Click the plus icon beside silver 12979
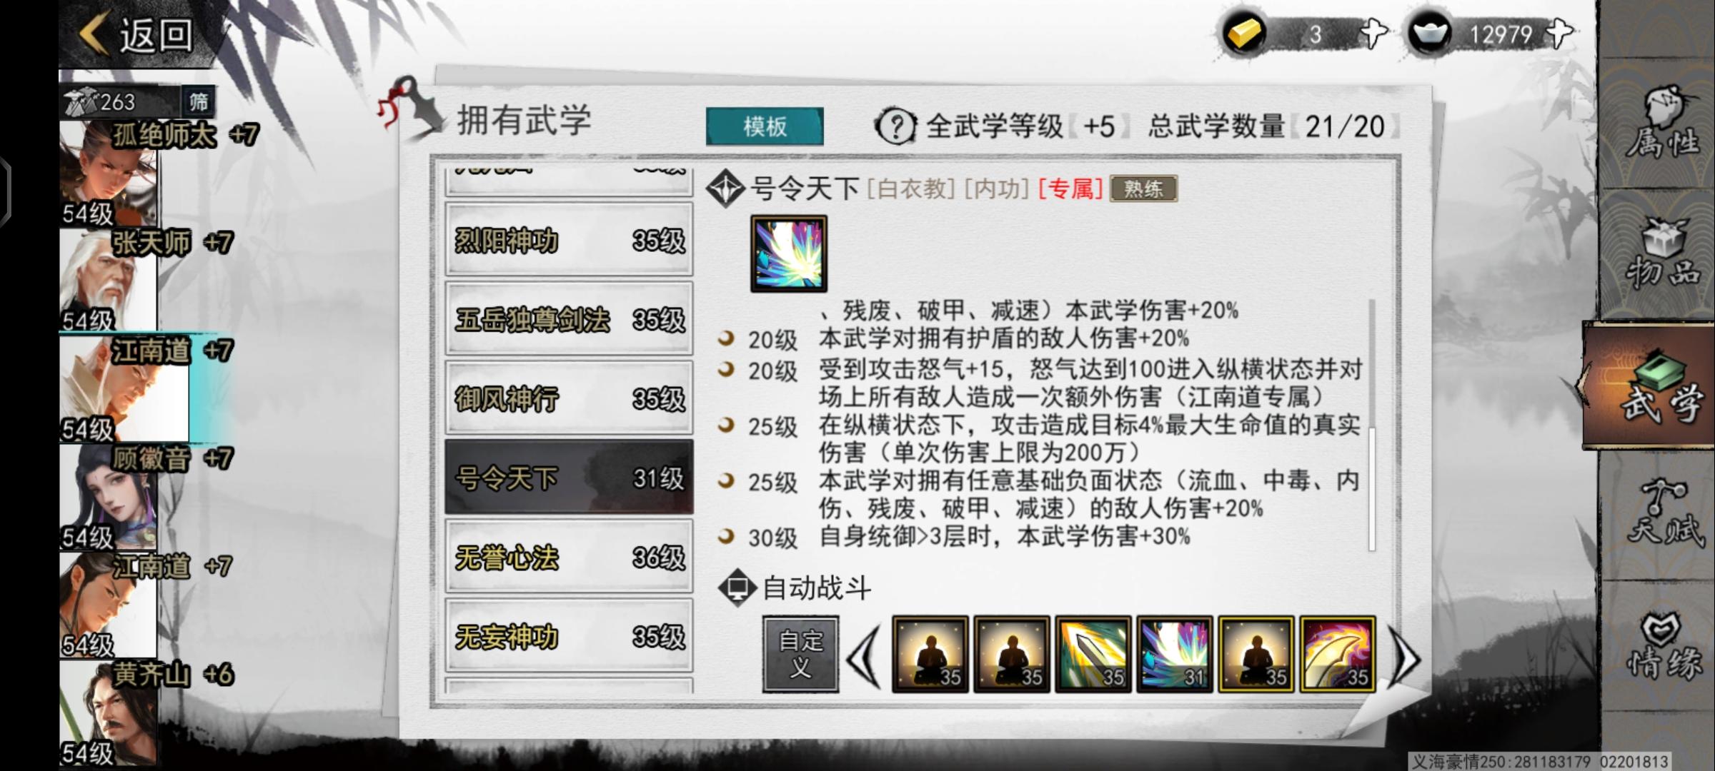This screenshot has height=771, width=1715. pos(1559,34)
